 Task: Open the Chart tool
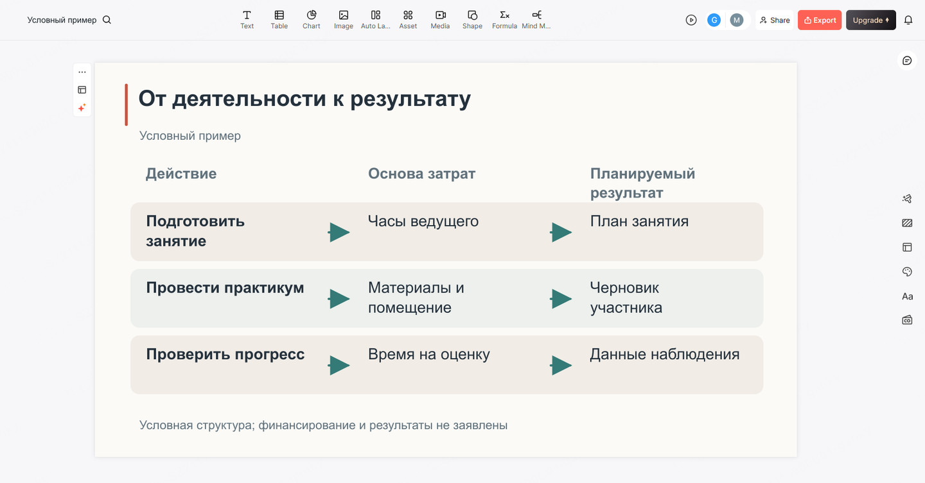tap(311, 20)
